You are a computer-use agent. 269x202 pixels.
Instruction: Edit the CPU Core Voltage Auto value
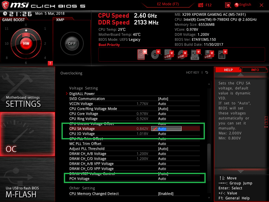click(162, 114)
